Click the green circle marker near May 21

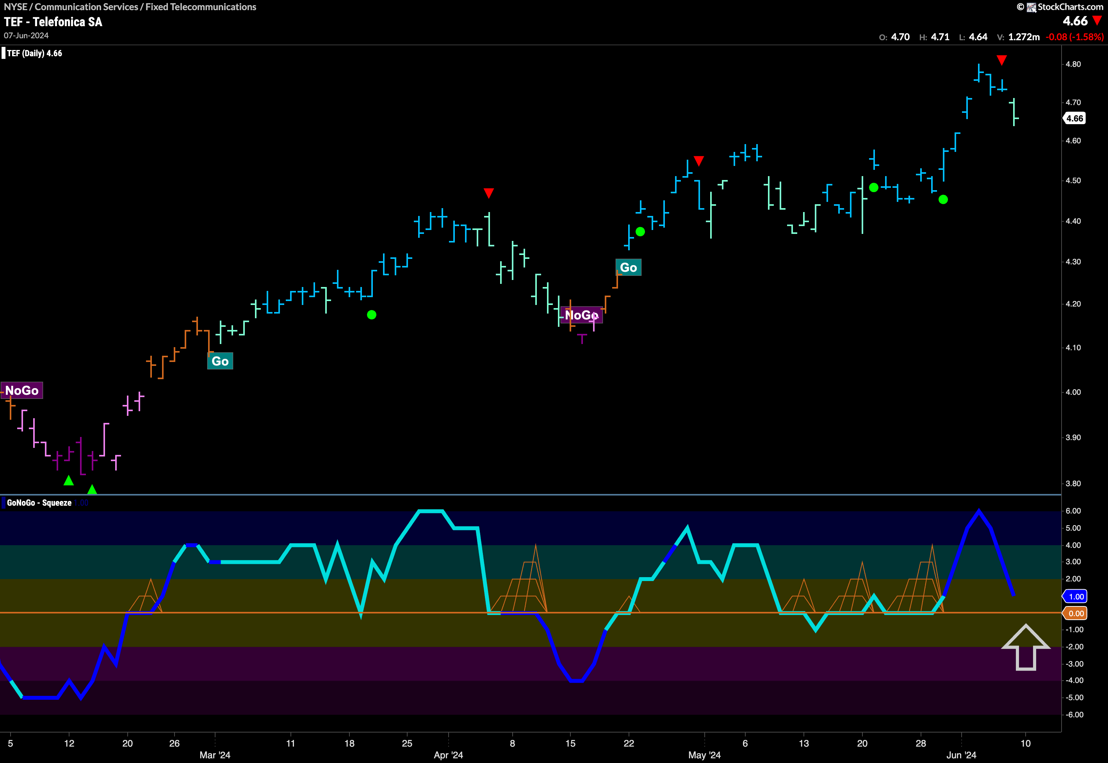click(x=874, y=187)
